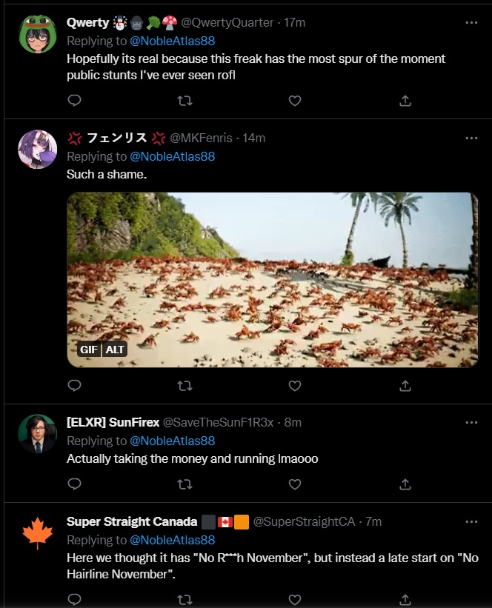Reply to the MKFenris crab GIF tweet
The width and height of the screenshot is (492, 608).
coord(74,385)
